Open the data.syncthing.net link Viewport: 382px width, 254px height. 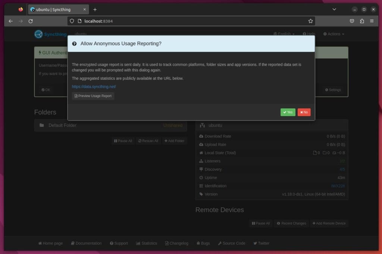[x=94, y=87]
